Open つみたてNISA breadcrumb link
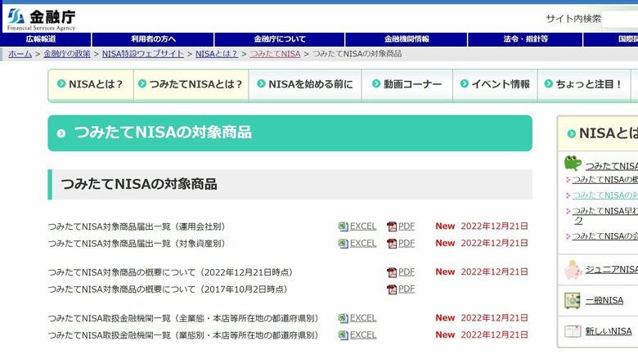The height and width of the screenshot is (359, 638). pyautogui.click(x=275, y=54)
